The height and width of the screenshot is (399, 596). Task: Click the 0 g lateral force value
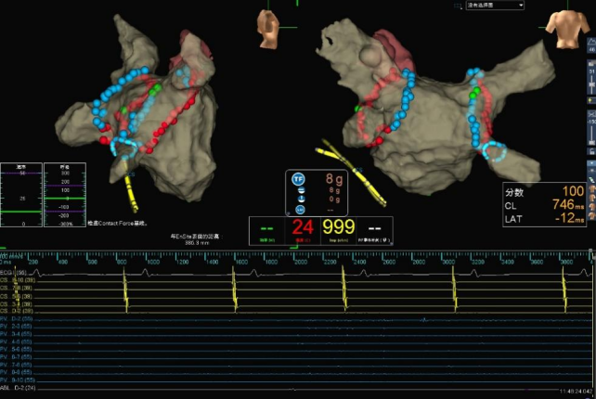click(334, 199)
